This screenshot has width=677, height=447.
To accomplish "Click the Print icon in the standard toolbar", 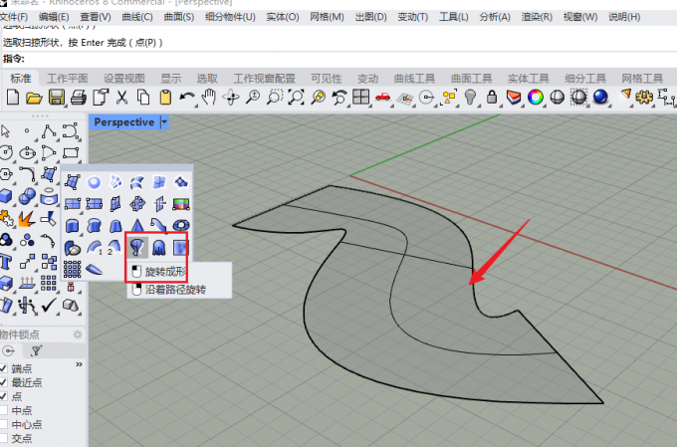I will click(79, 98).
